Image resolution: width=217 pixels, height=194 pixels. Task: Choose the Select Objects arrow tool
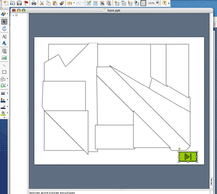click(4, 22)
